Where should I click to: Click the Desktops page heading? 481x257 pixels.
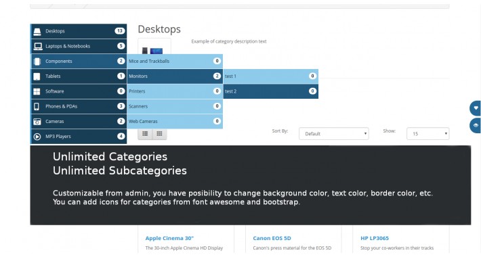tap(159, 29)
